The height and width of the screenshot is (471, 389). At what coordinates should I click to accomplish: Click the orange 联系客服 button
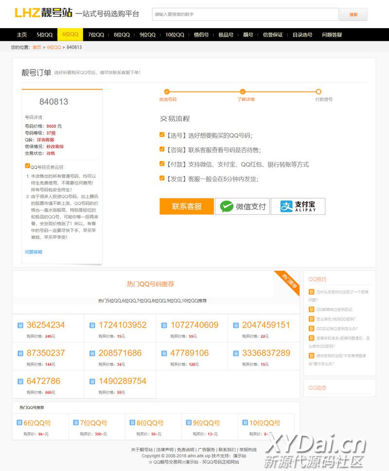coord(187,207)
